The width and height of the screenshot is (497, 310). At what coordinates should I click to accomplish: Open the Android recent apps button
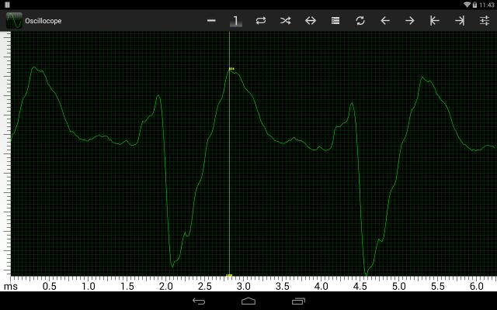pos(298,300)
